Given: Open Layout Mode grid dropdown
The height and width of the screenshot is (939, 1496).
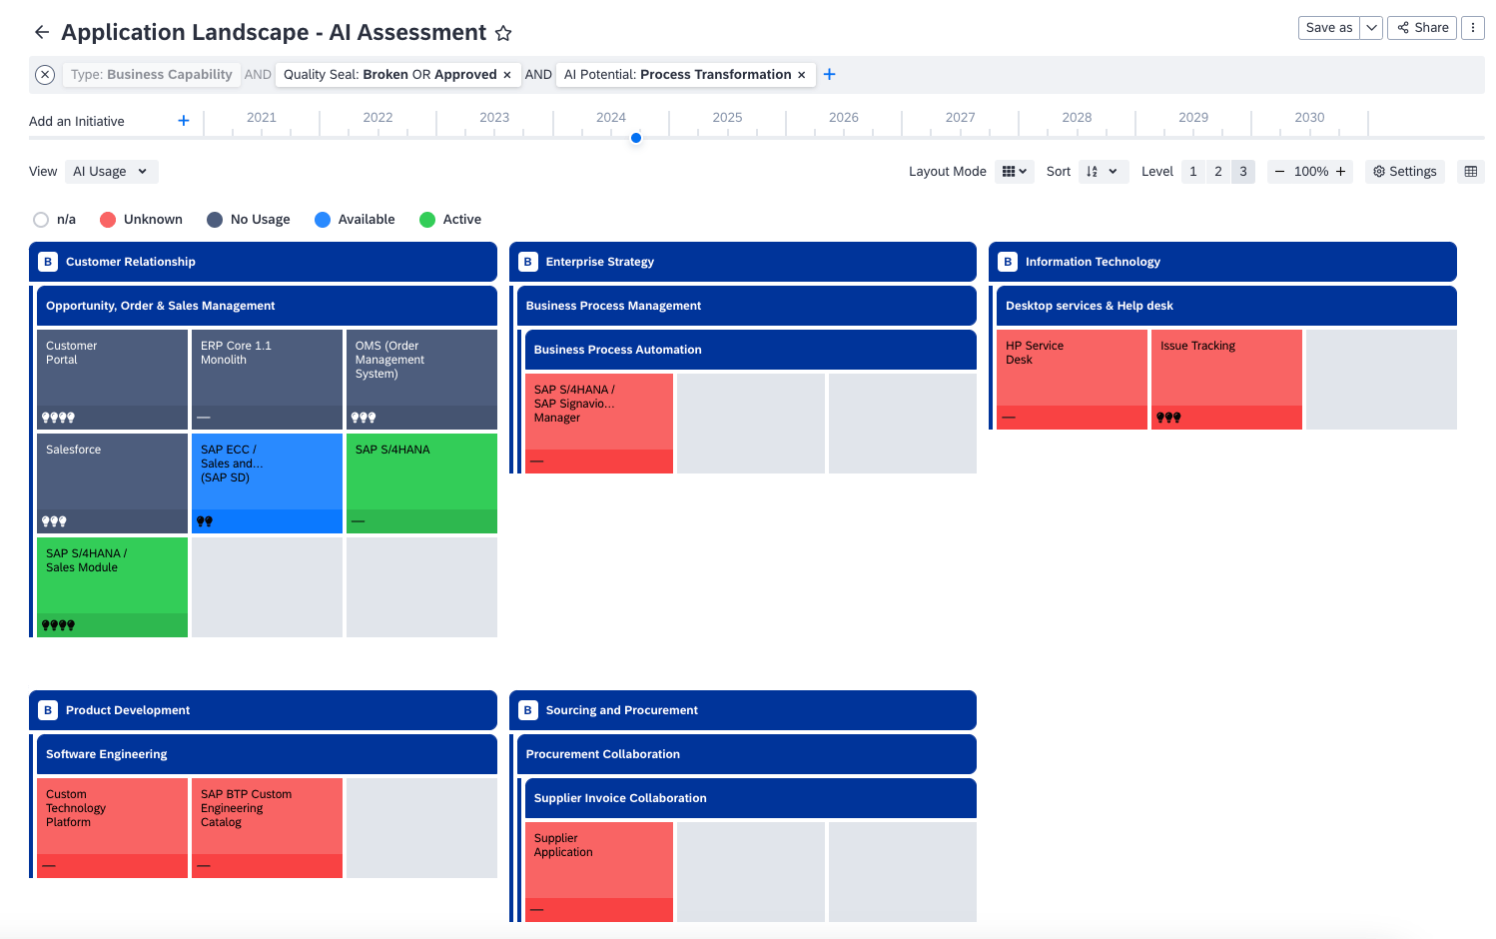Looking at the screenshot, I should click(x=1015, y=172).
